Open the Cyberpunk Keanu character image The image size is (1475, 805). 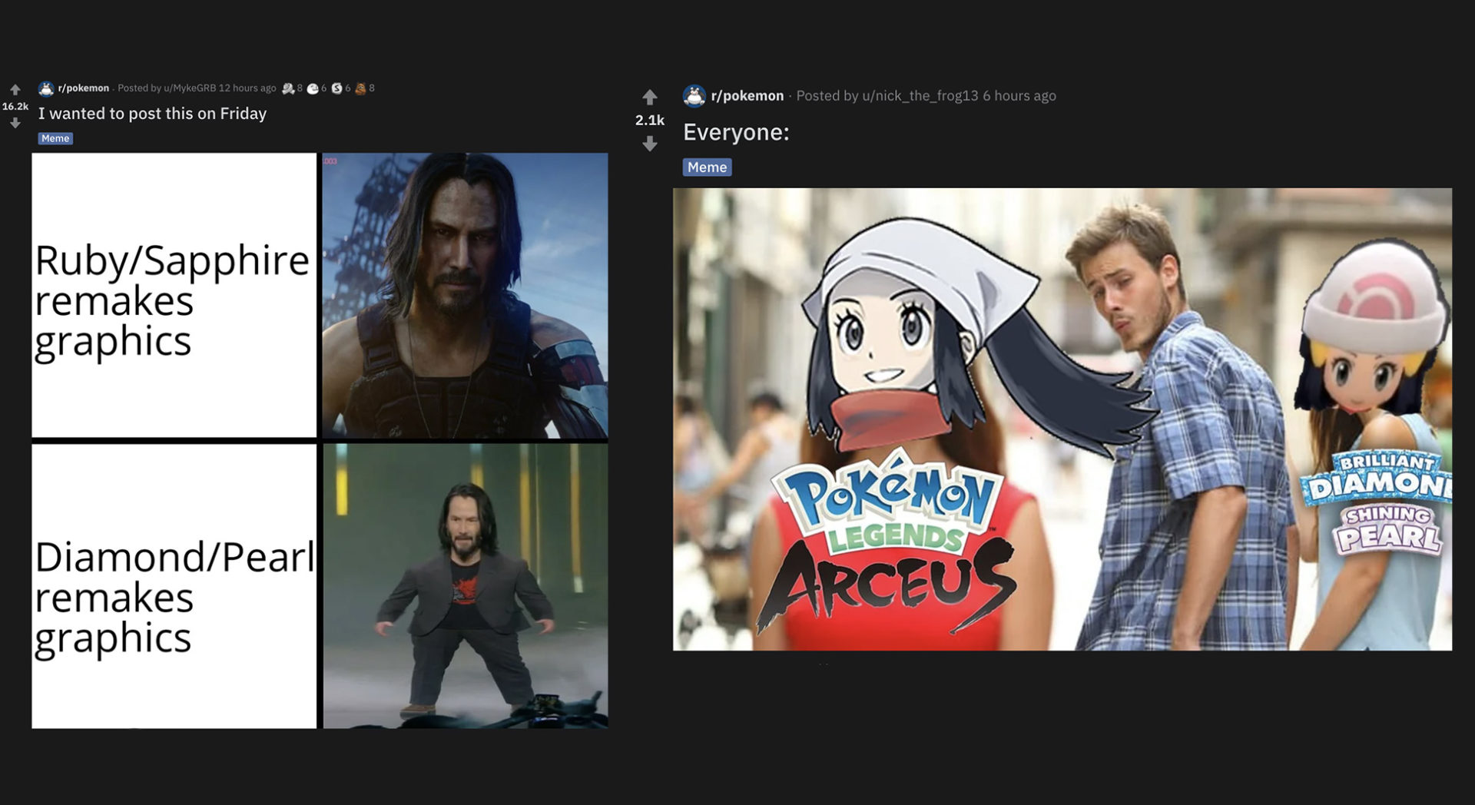pos(465,296)
